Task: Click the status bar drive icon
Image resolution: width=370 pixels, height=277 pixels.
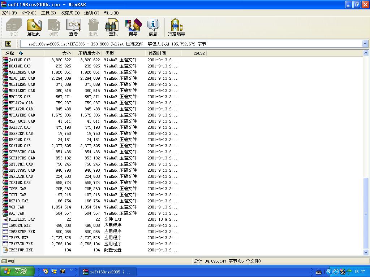Action: point(4,261)
